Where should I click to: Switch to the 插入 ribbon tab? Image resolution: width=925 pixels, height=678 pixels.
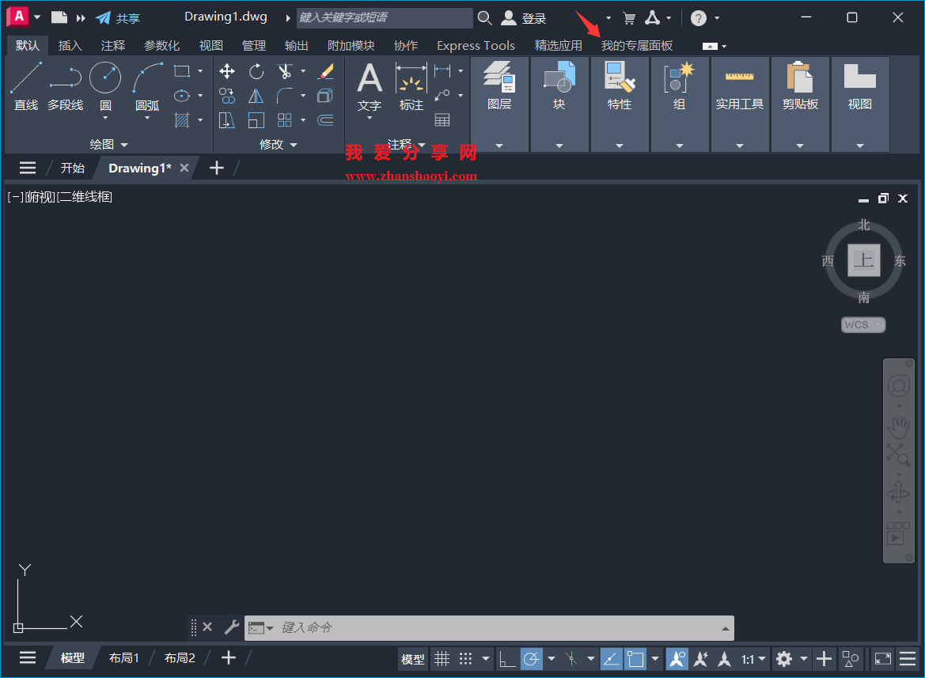(x=70, y=45)
